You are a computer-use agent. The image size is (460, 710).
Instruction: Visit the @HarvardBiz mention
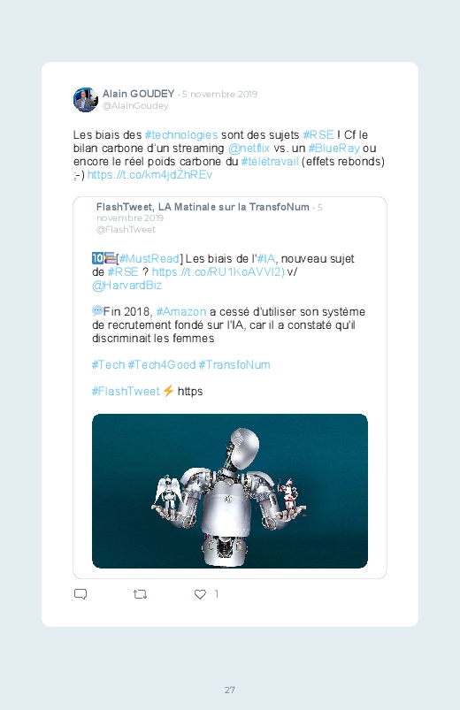click(126, 286)
